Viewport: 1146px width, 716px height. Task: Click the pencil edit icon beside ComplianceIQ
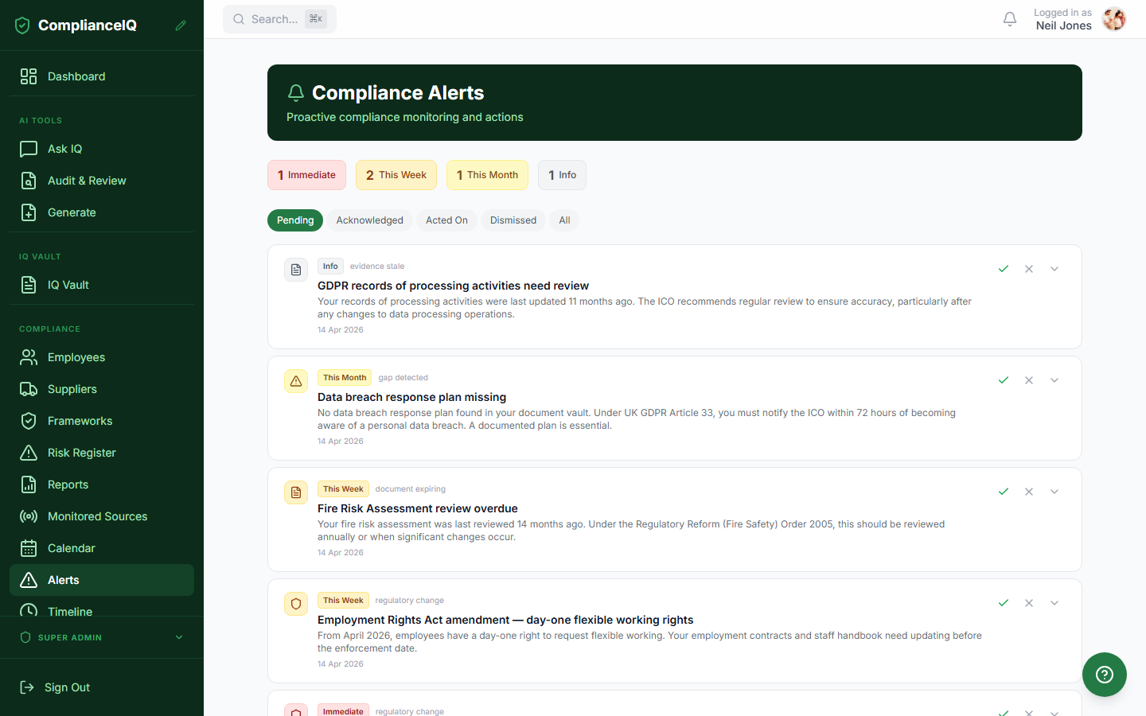point(181,25)
